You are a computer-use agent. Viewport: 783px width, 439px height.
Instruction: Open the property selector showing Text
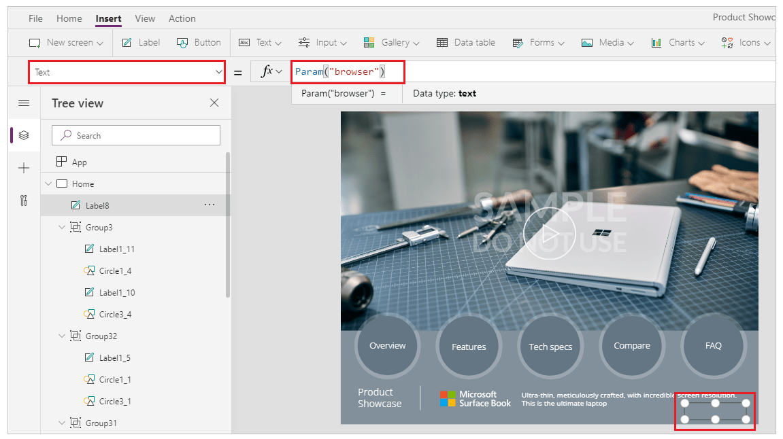(127, 71)
